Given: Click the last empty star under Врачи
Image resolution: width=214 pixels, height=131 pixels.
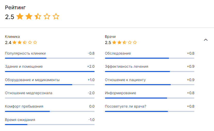Looking at the screenshot, I should [135, 43].
